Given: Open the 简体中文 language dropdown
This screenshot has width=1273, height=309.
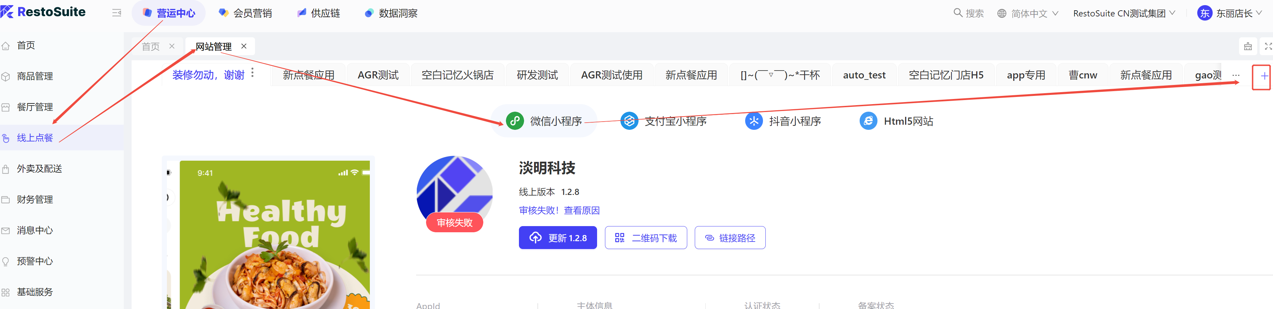Looking at the screenshot, I should pos(1027,13).
